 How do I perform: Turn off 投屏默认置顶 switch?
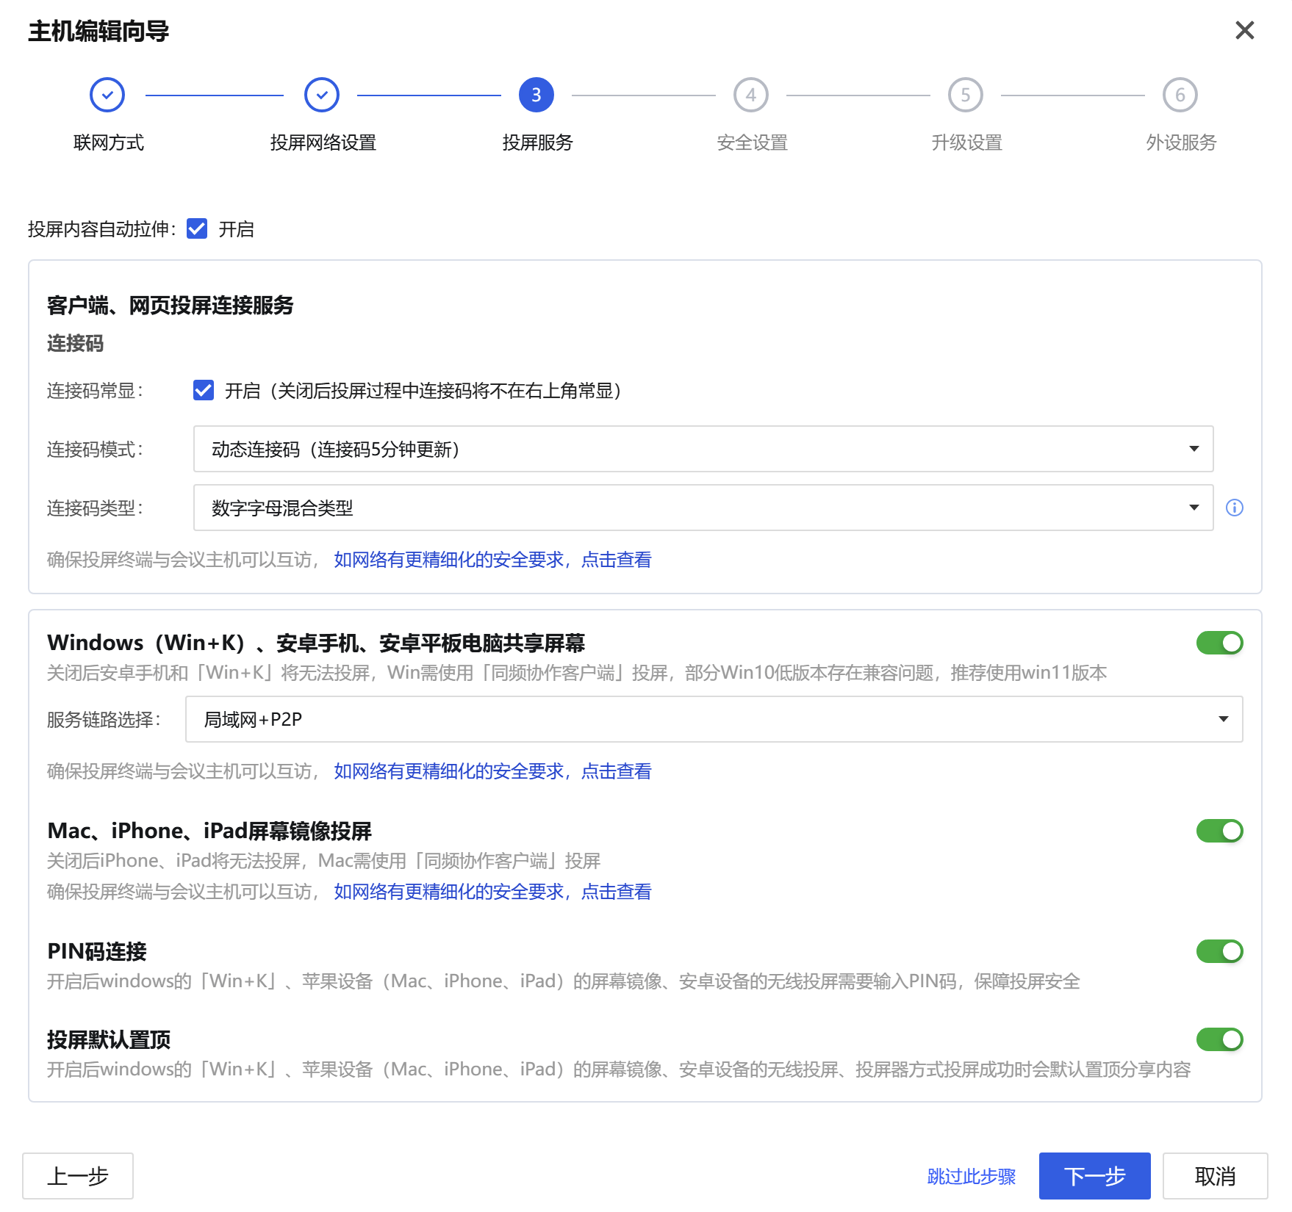pyautogui.click(x=1219, y=1039)
